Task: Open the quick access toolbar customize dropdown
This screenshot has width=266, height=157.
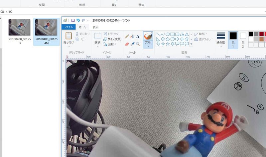Action: [x=87, y=21]
